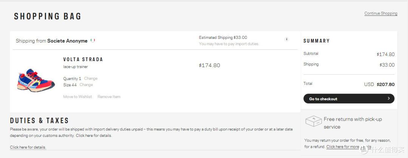
Task: Remove Item from shopping bag
Action: coord(109,97)
